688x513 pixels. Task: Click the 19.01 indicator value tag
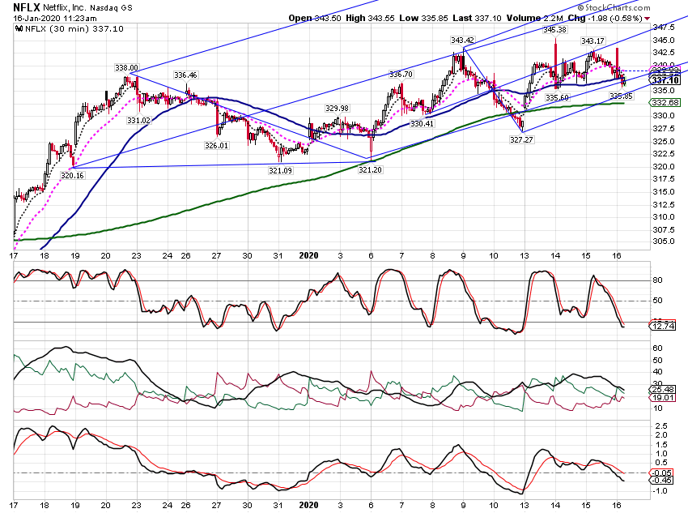pos(662,398)
